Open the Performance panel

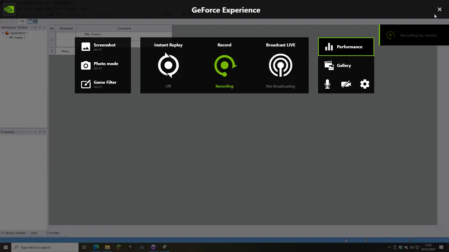(346, 47)
